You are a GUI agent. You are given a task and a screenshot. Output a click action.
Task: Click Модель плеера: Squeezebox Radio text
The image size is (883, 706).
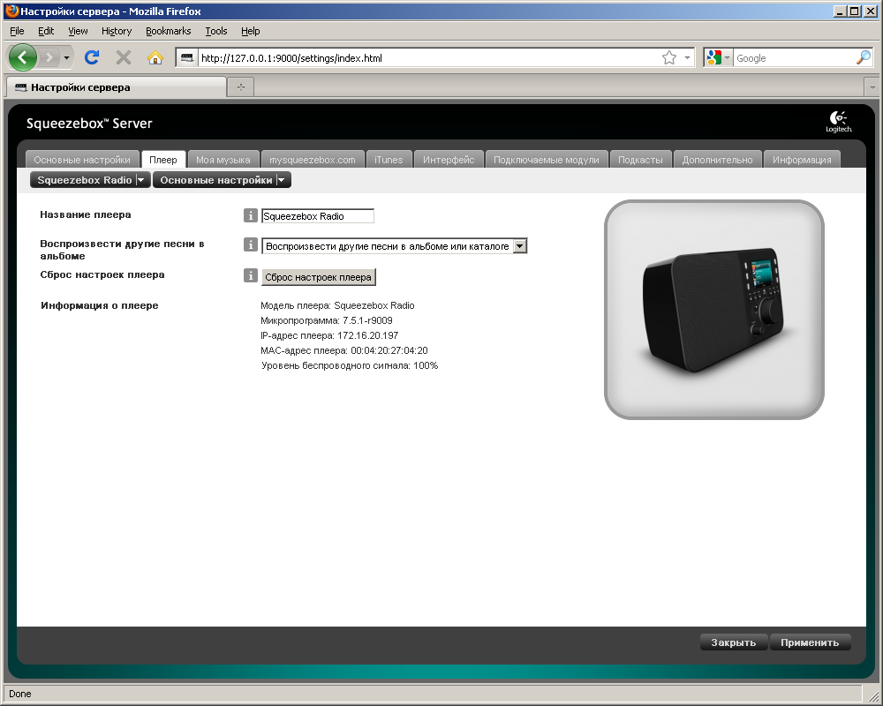coord(337,305)
